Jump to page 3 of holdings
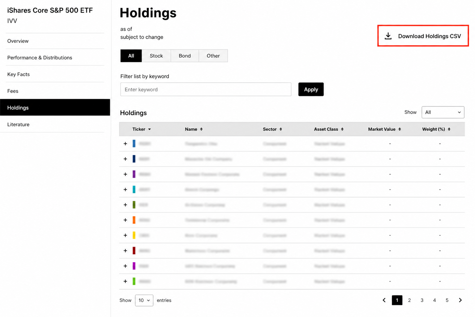The image size is (475, 317). [422, 300]
